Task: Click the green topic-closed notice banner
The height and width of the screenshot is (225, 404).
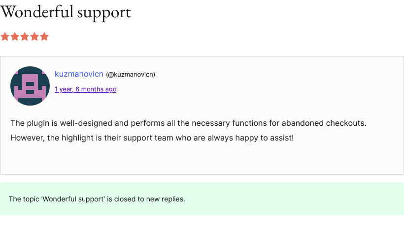Action: pos(202,199)
